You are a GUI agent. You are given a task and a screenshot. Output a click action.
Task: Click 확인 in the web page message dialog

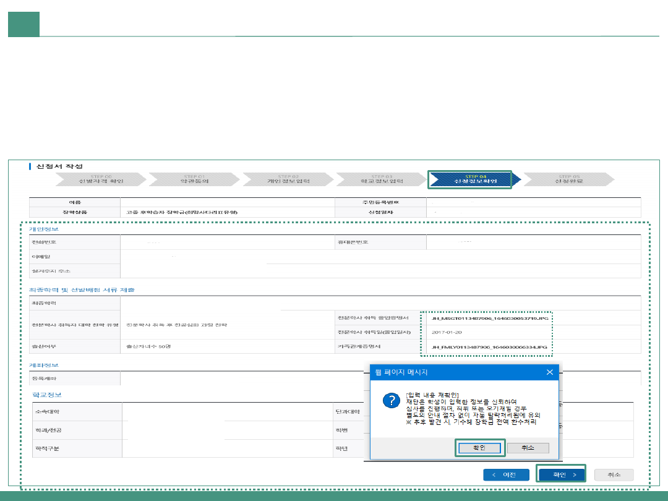(481, 448)
